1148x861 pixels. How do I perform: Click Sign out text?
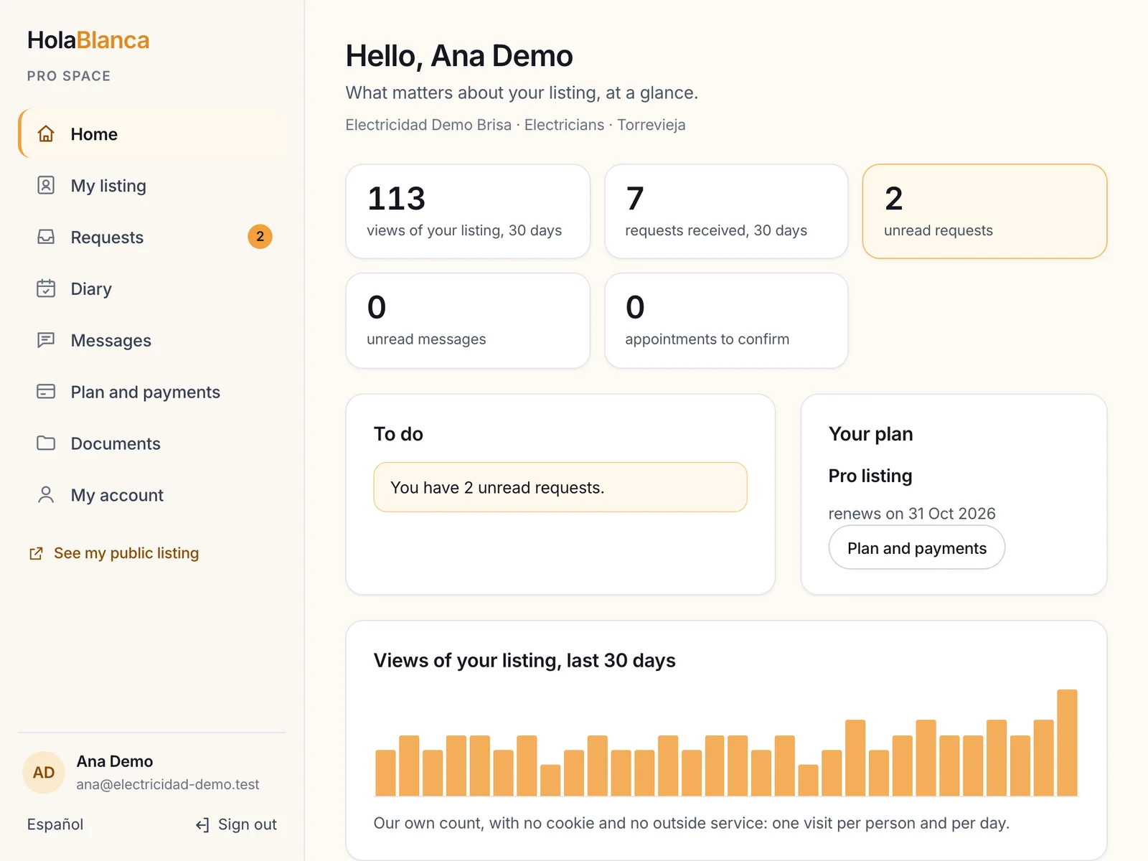pos(248,824)
